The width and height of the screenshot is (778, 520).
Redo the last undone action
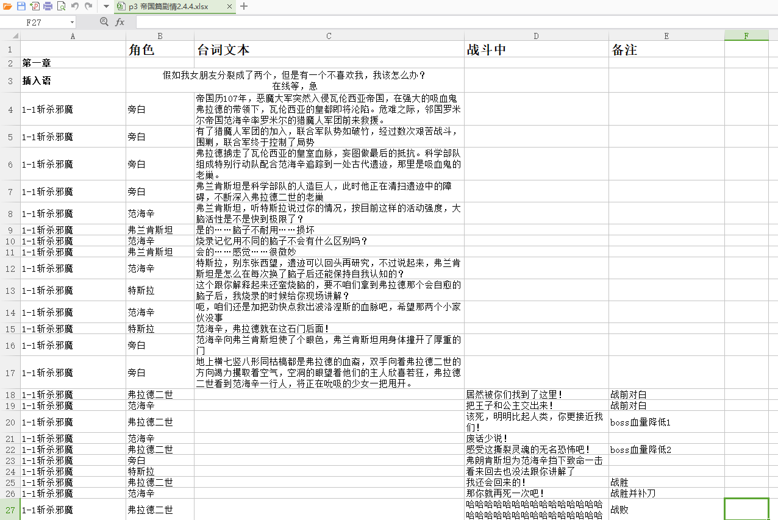coord(88,7)
